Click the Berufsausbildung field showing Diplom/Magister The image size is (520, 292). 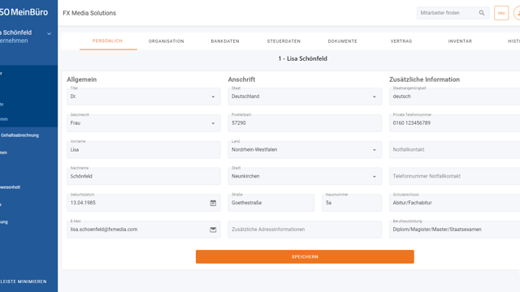[455, 230]
